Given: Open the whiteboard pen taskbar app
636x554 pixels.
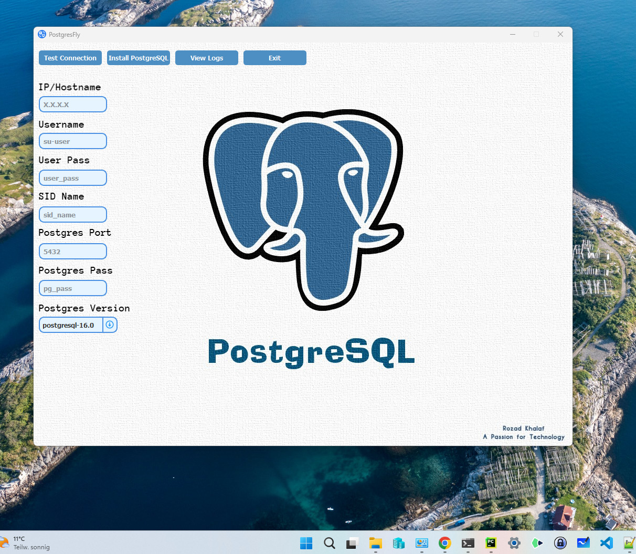Looking at the screenshot, I should click(x=584, y=542).
